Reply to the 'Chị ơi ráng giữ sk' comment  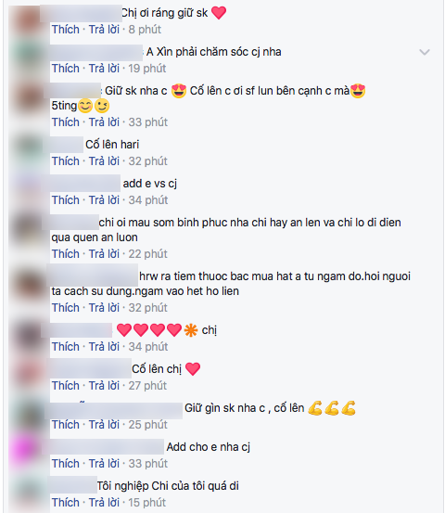104,30
